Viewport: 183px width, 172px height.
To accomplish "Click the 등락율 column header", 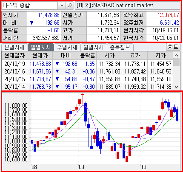I will (x=88, y=56).
